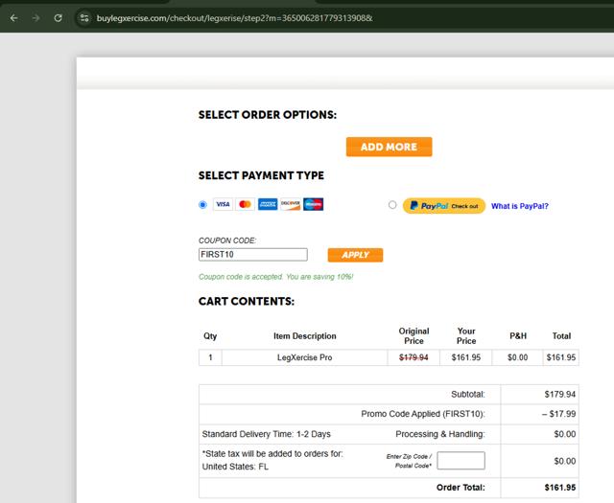The height and width of the screenshot is (503, 614).
Task: Click the Visa card logo
Action: coord(223,204)
